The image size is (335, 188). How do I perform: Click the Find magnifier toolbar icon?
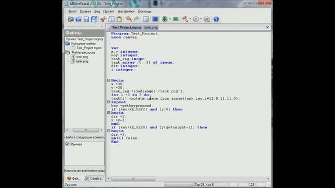pos(146,19)
